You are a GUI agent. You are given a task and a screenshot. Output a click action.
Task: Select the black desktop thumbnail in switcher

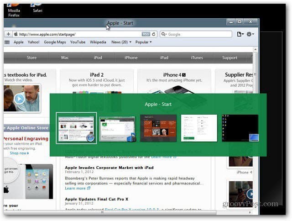(240, 128)
